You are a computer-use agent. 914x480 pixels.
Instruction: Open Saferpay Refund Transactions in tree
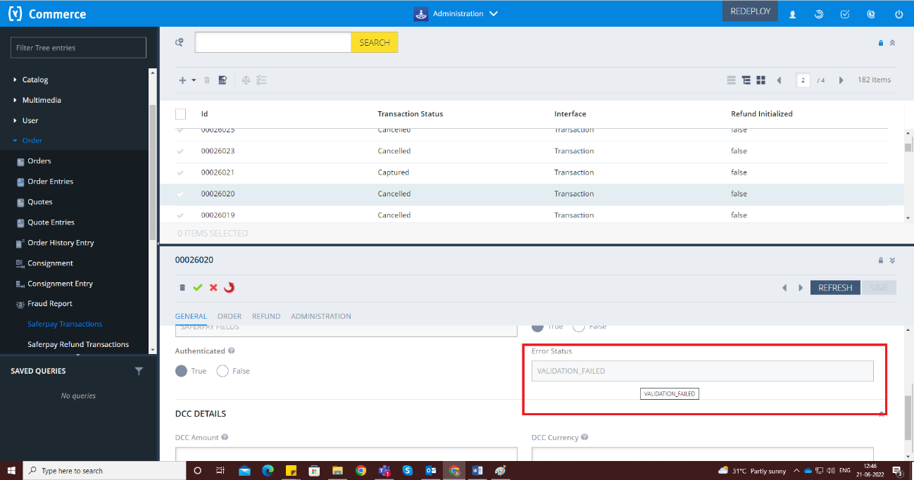coord(78,345)
